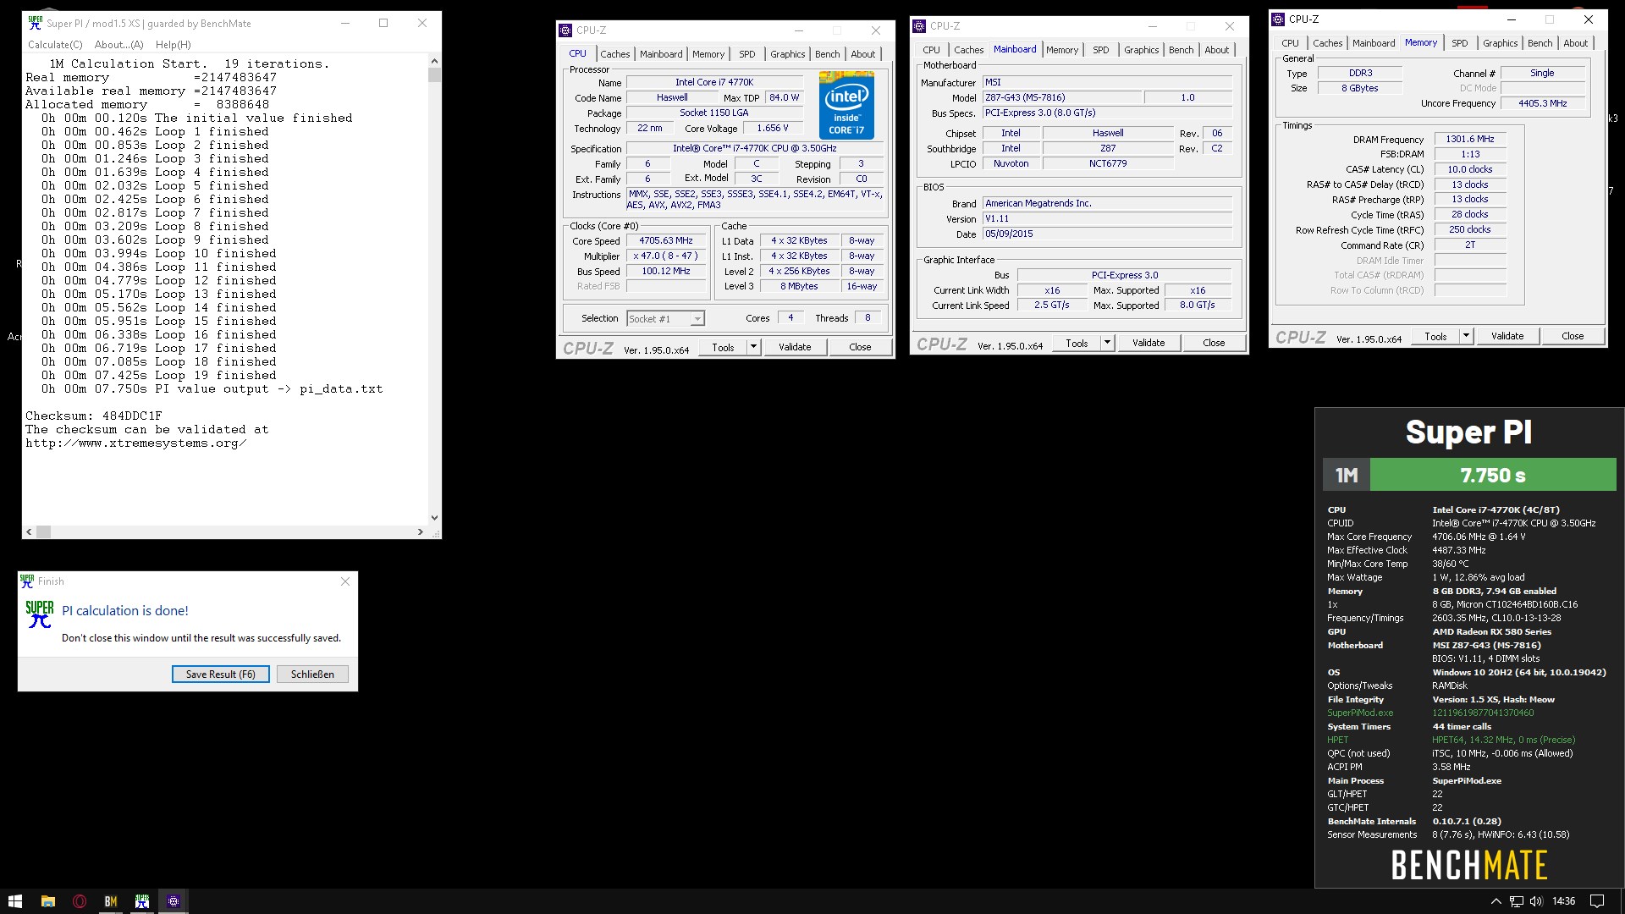Click Core Voltage value 1.656 V
The width and height of the screenshot is (1625, 914).
[x=772, y=129]
